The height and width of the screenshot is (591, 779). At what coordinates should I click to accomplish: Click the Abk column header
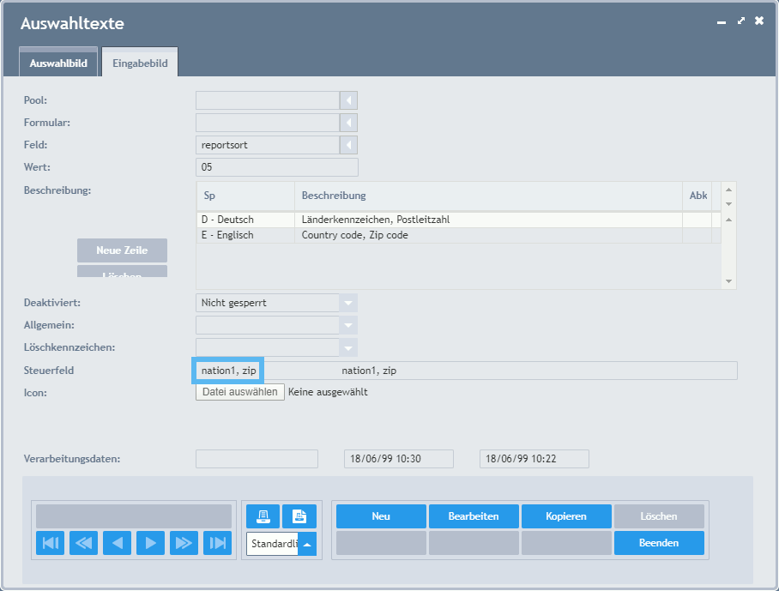tap(697, 196)
